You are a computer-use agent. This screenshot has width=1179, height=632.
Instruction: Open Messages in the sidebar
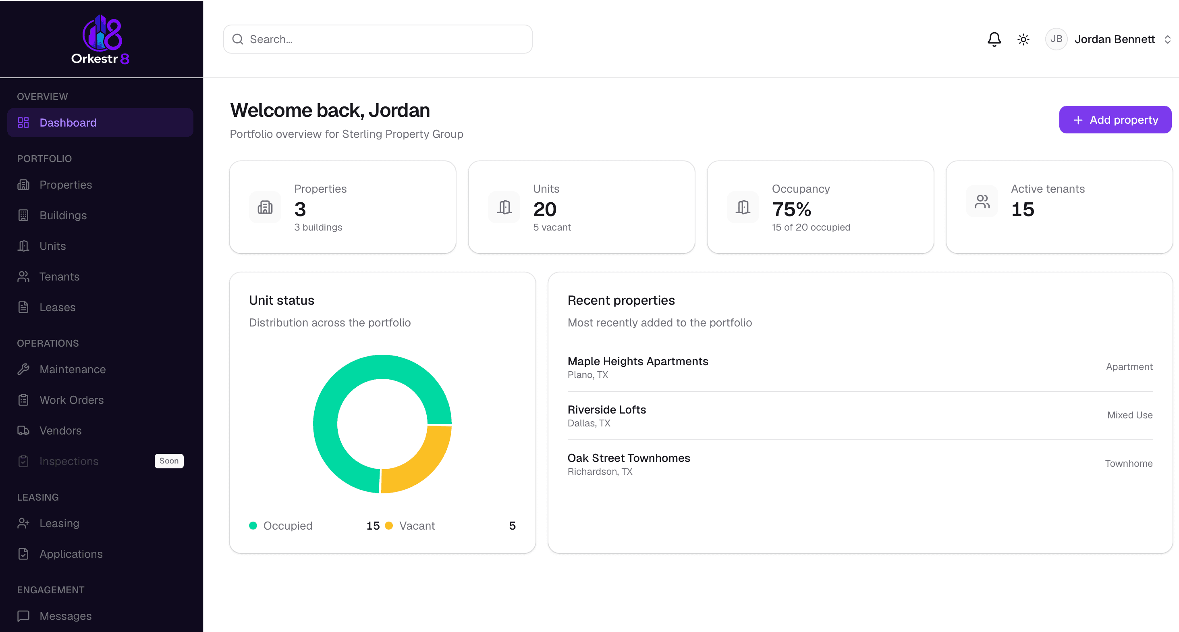coord(100,616)
